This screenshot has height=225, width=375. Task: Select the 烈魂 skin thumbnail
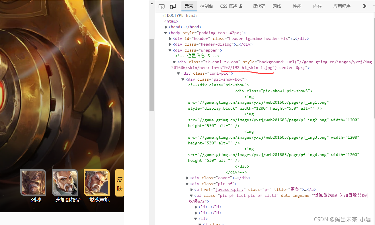point(33,183)
